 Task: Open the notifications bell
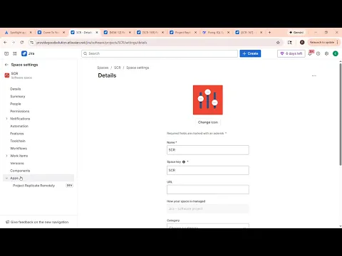point(310,53)
